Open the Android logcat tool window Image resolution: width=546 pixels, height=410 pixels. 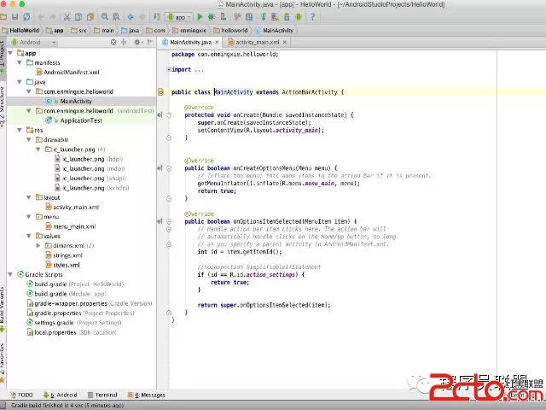click(63, 395)
